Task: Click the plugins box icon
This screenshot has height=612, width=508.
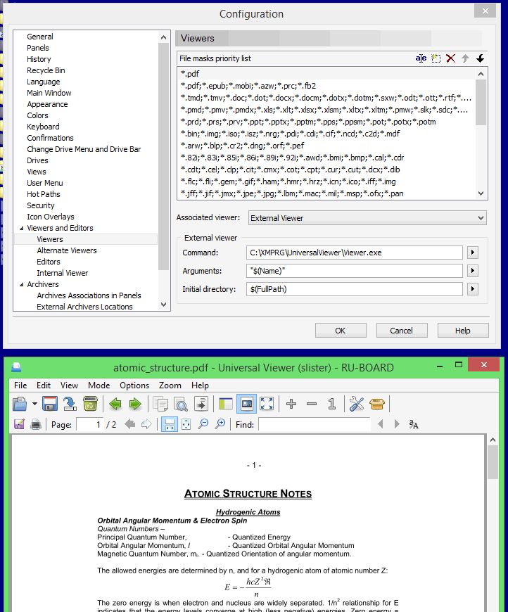Action: [377, 404]
